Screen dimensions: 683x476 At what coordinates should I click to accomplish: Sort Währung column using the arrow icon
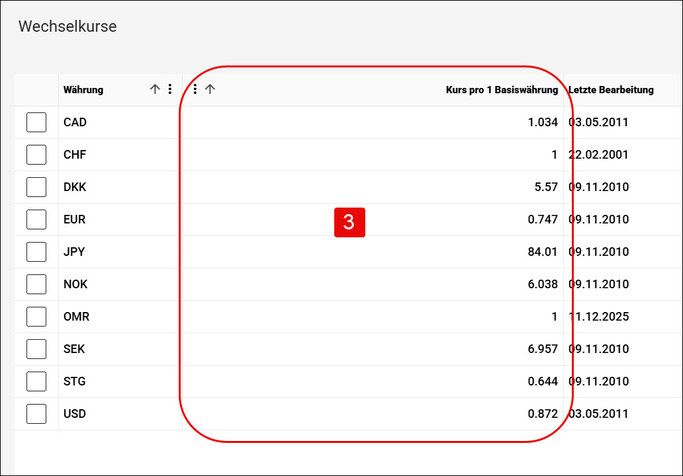pos(155,89)
